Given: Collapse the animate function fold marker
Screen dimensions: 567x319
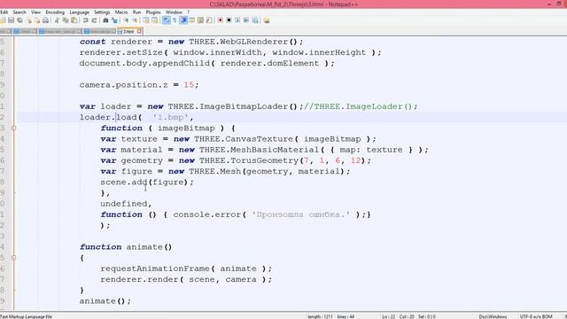Looking at the screenshot, I should coord(14,258).
